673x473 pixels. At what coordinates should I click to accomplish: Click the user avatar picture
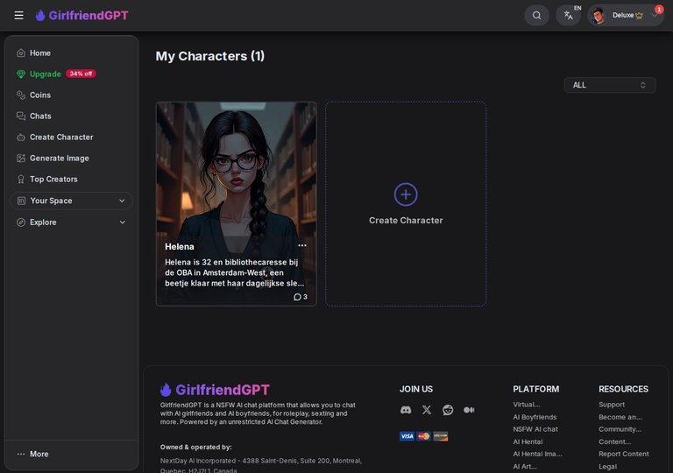tap(598, 16)
